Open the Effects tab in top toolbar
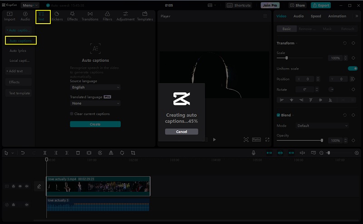This screenshot has width=363, height=224. pyautogui.click(x=72, y=16)
